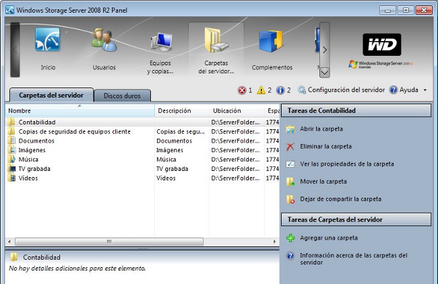Click the Música description cell
Viewport: 438px width, 284px height.
click(166, 159)
